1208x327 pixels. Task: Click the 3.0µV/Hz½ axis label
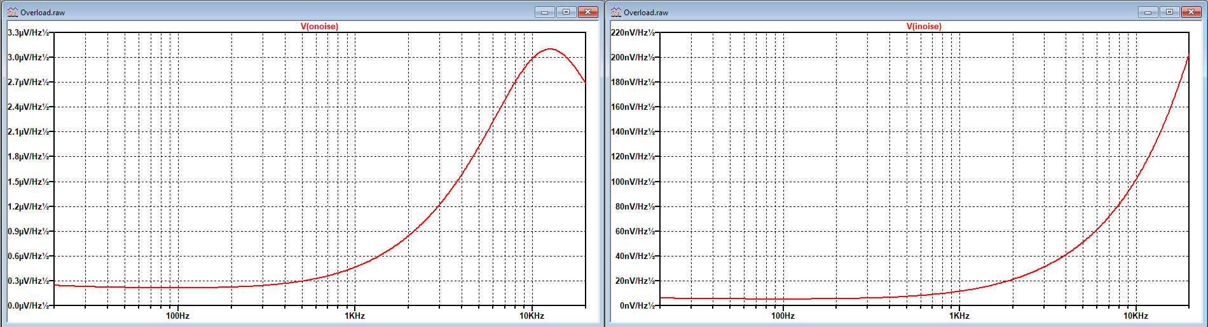[x=28, y=57]
